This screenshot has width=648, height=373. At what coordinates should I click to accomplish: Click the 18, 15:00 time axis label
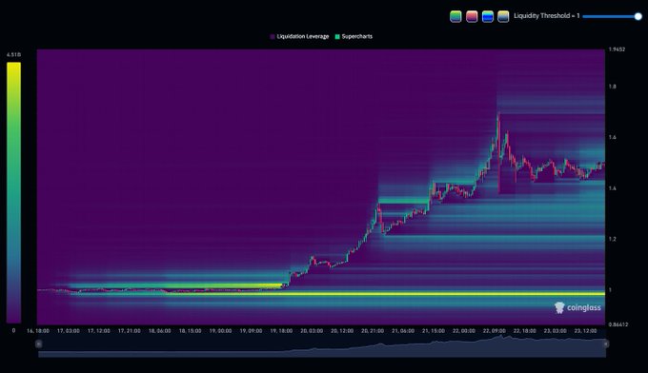(190, 331)
